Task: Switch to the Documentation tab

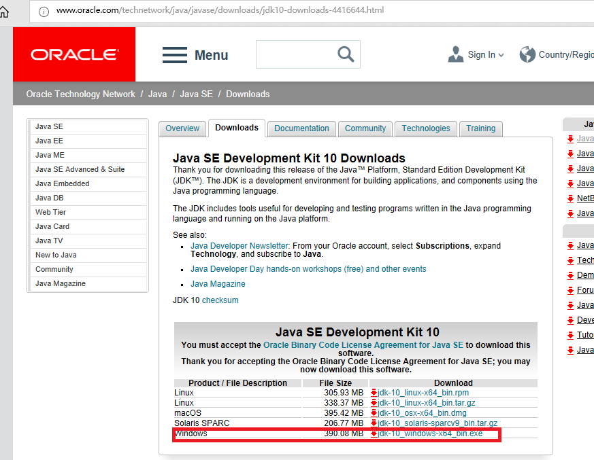Action: coord(301,128)
